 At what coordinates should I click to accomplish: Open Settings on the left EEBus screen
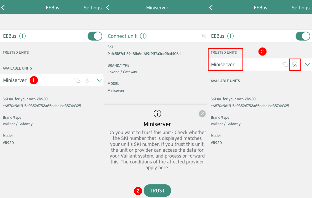(x=92, y=8)
